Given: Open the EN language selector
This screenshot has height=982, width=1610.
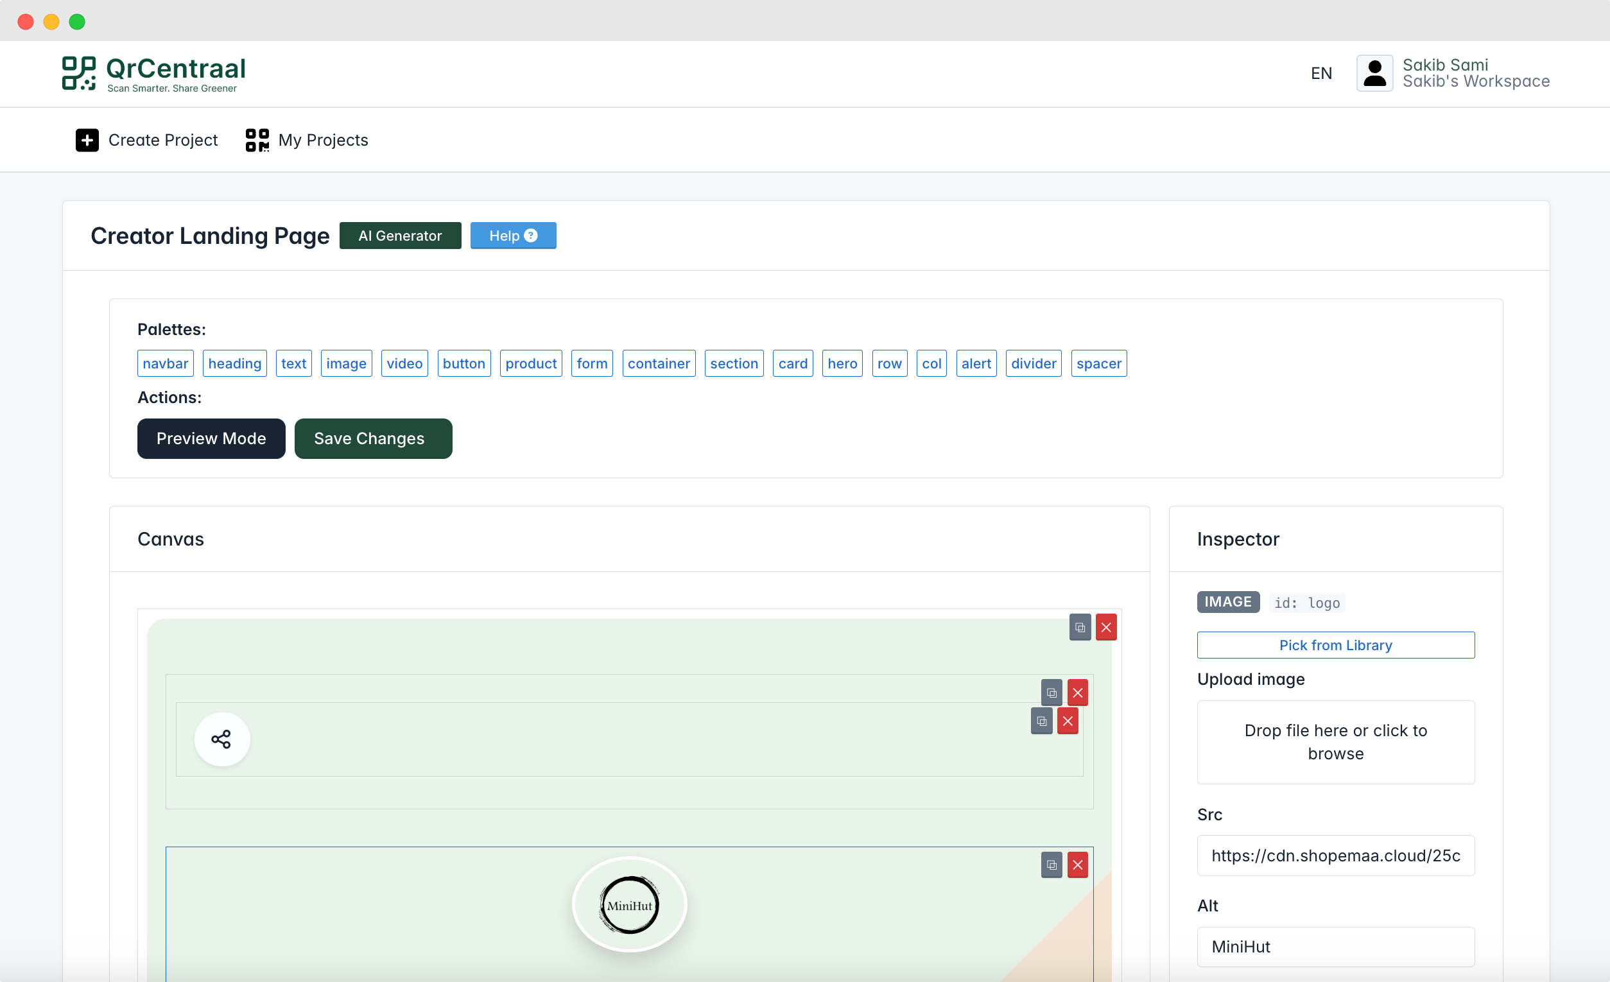Looking at the screenshot, I should pos(1320,73).
